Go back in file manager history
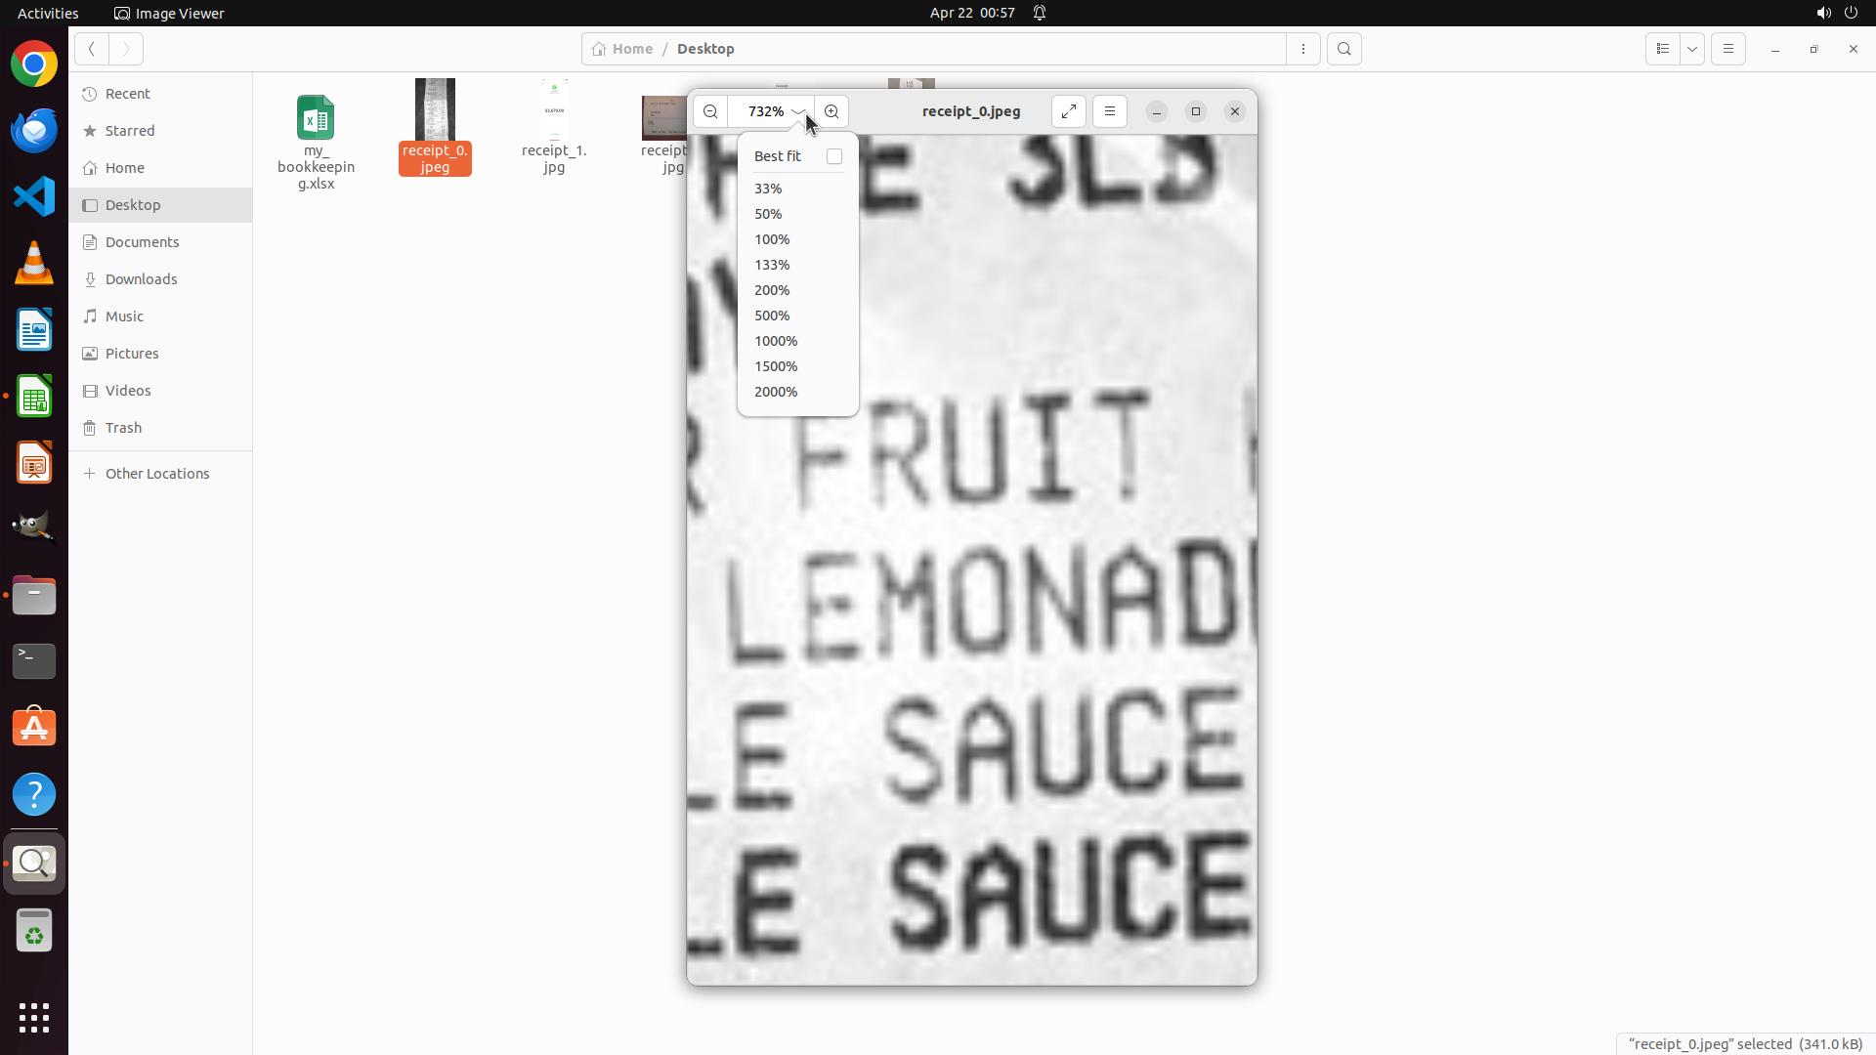This screenshot has width=1876, height=1055. [92, 49]
